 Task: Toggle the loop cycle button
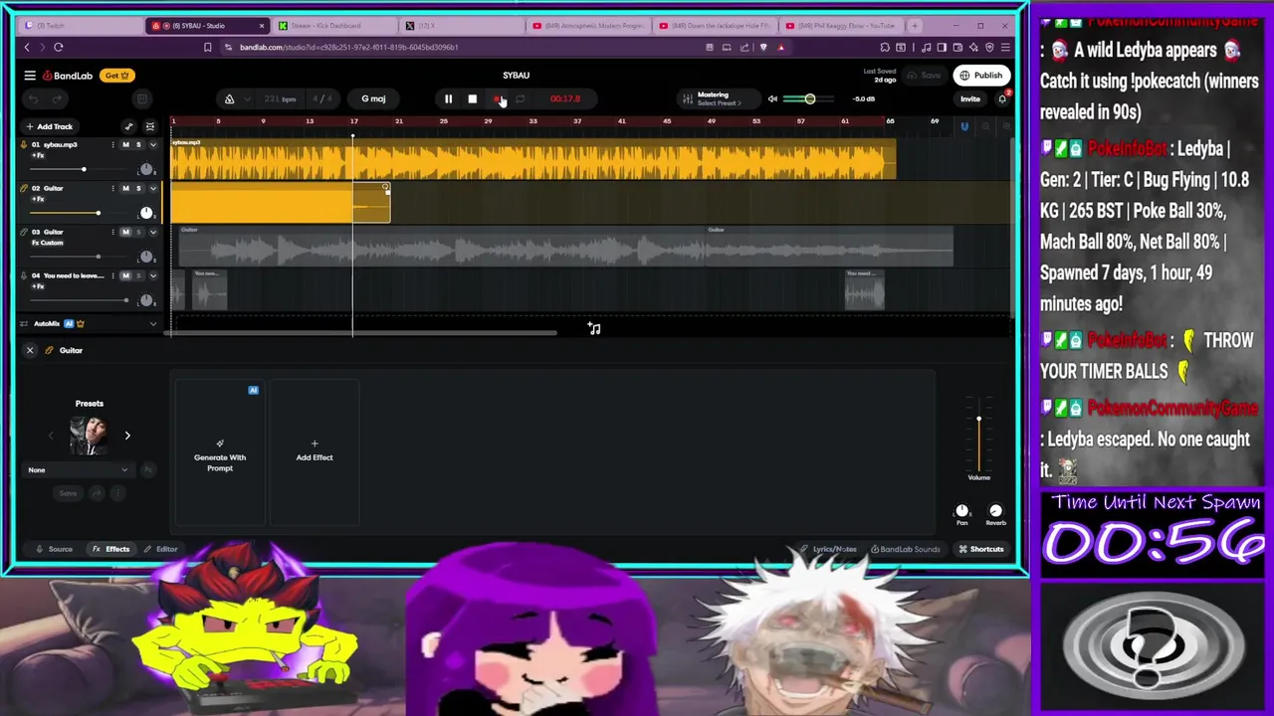pos(520,98)
